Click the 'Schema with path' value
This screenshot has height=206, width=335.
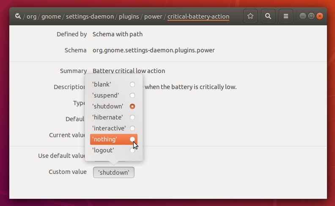click(x=118, y=34)
